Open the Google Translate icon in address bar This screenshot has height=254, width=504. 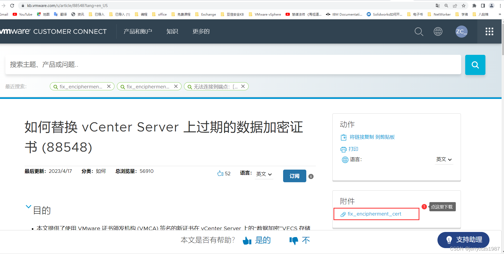pos(438,6)
